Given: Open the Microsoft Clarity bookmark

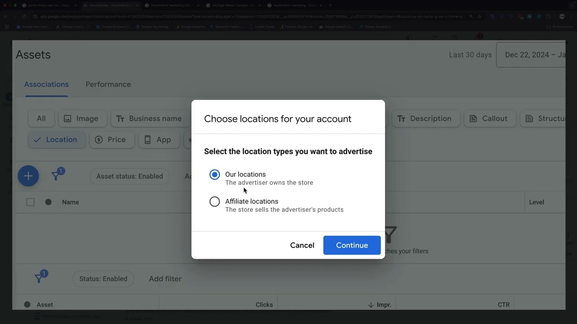Looking at the screenshot, I should 226,27.
